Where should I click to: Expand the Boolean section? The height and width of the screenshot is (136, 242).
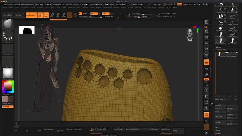218,133
